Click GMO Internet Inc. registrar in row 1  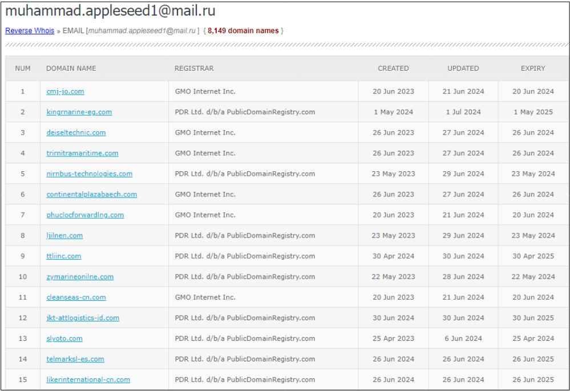[x=205, y=91]
